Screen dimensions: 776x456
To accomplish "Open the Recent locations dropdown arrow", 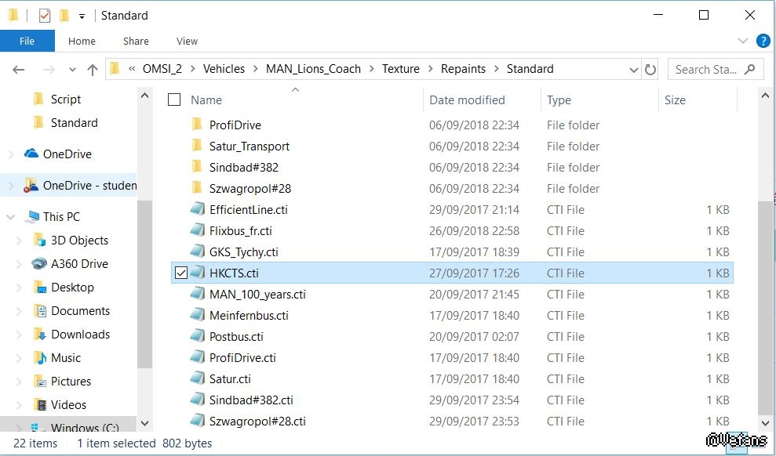I will [72, 70].
